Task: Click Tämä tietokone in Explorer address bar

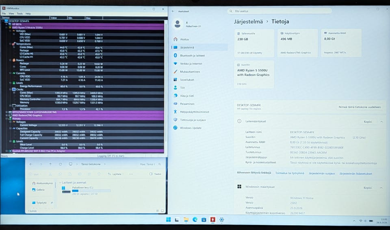Action: click(x=91, y=164)
